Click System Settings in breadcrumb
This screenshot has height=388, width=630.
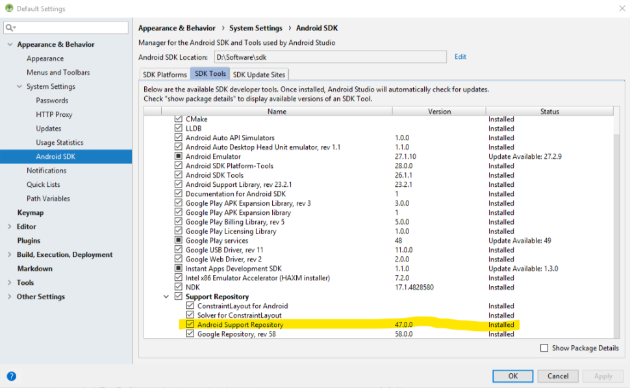pos(255,28)
